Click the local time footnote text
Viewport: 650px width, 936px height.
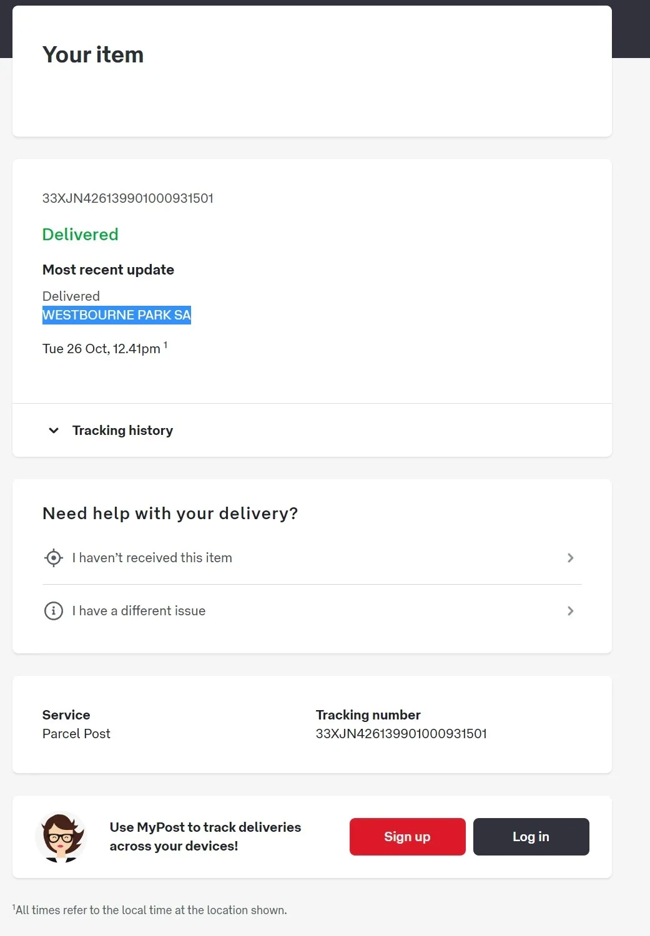coord(150,910)
